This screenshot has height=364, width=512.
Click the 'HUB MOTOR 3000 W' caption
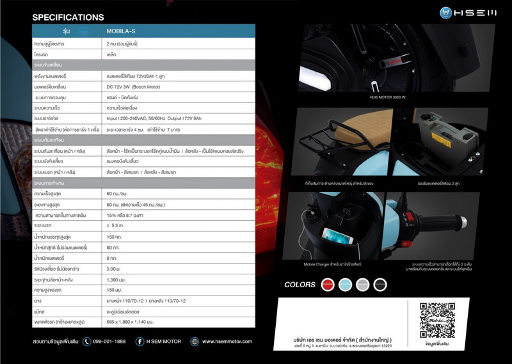[x=387, y=97]
